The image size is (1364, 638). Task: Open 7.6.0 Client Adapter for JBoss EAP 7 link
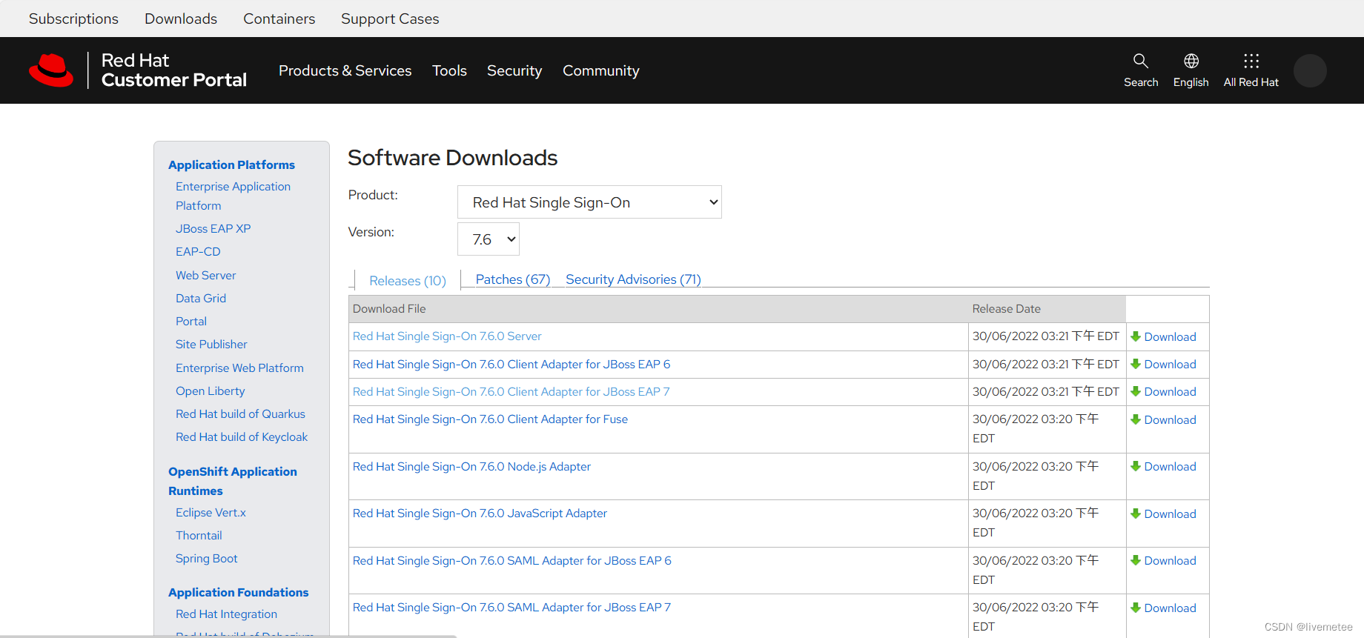tap(512, 391)
